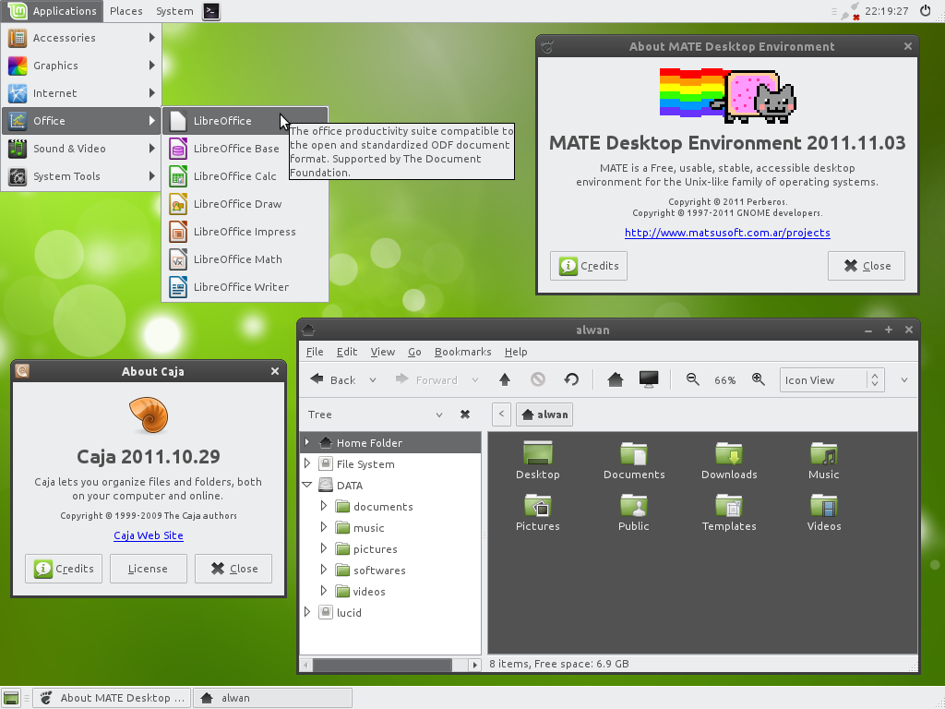Launch LibreOffice Calc from Office submenu

coord(245,176)
